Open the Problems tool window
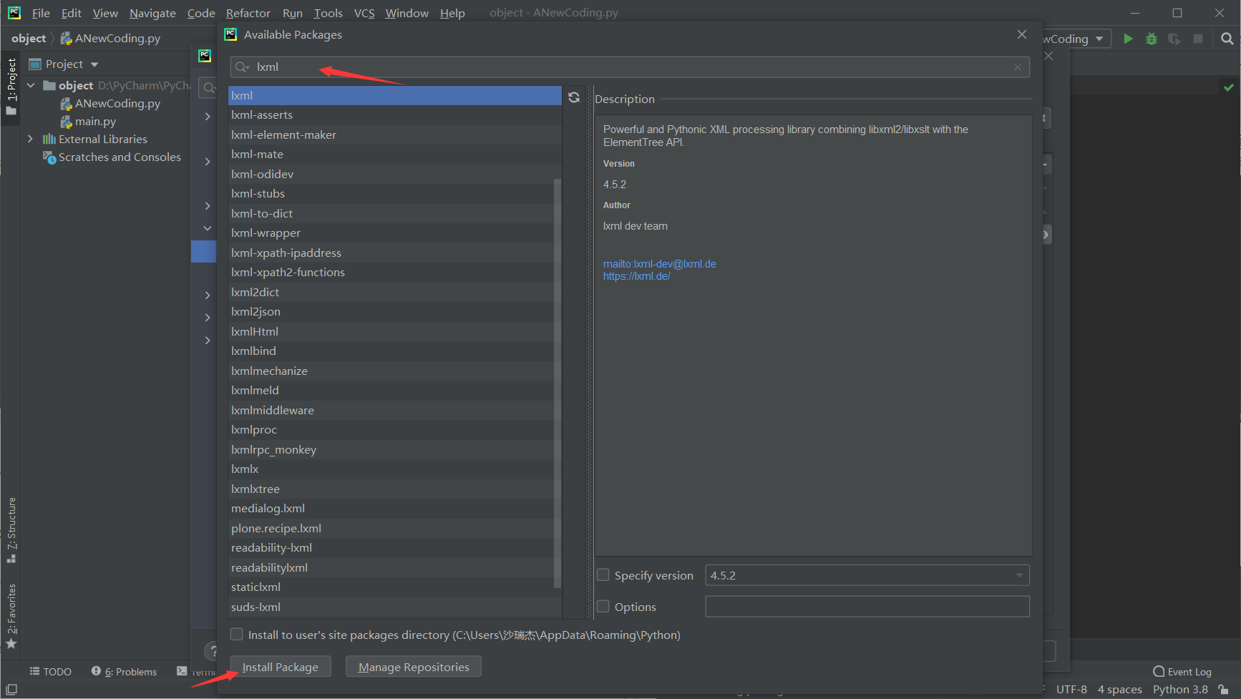Viewport: 1241px width, 699px height. point(124,672)
